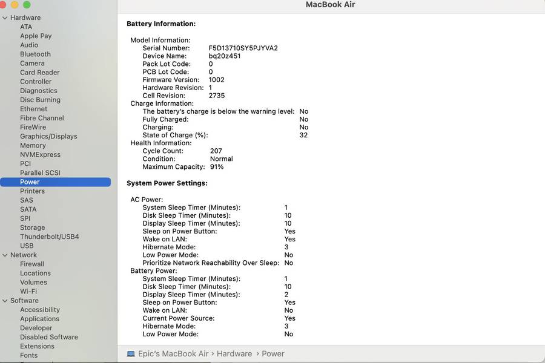Click the battery serial number value
Viewport: 545px width, 363px height.
[243, 48]
